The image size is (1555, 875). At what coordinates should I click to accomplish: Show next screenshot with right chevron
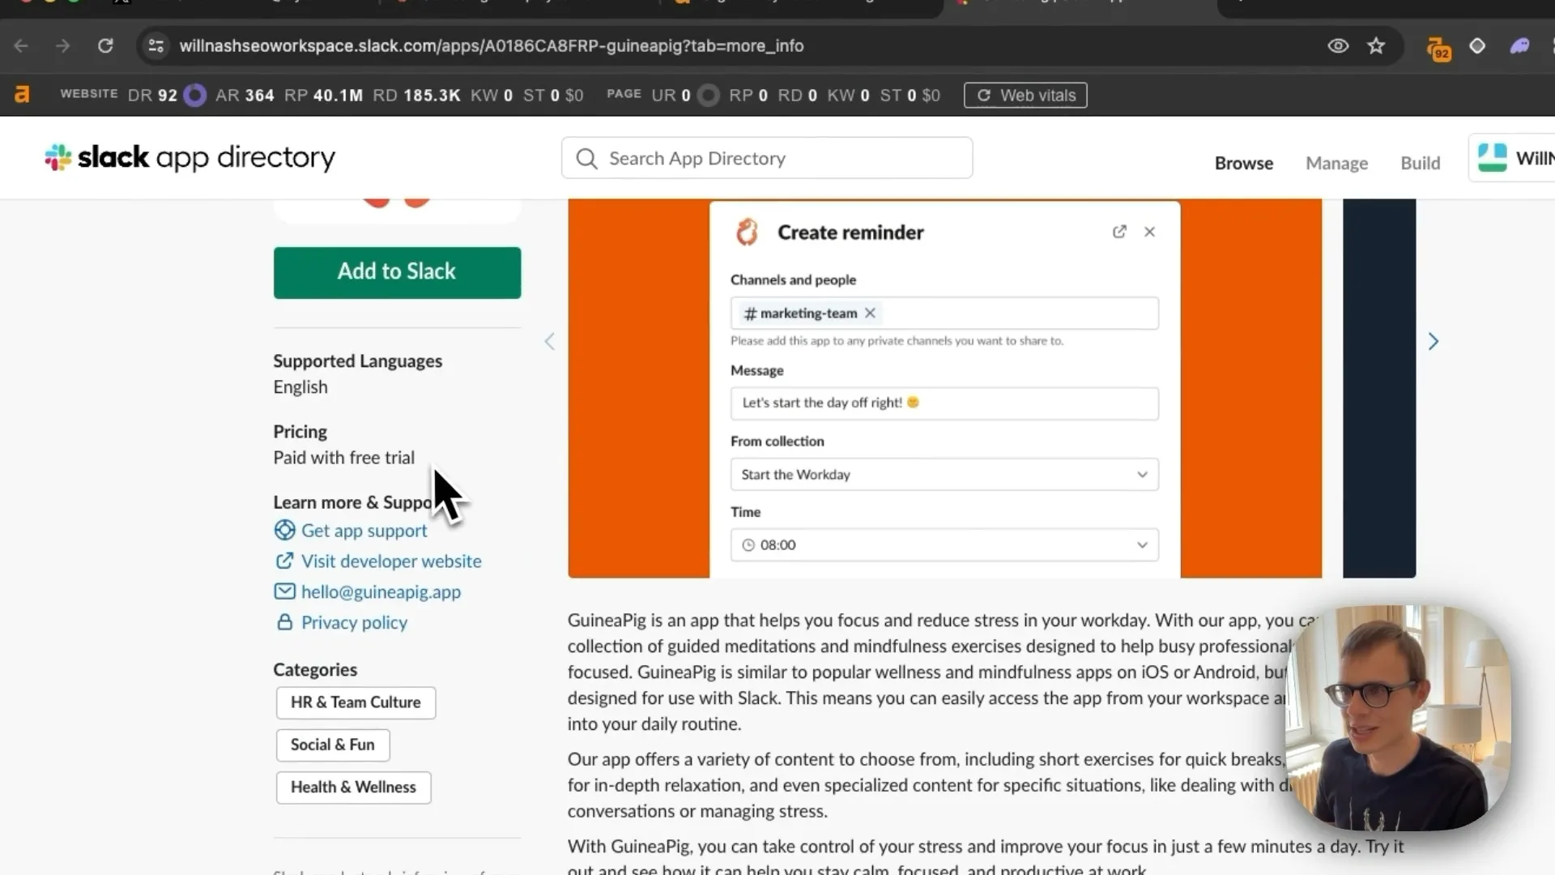[x=1433, y=341]
